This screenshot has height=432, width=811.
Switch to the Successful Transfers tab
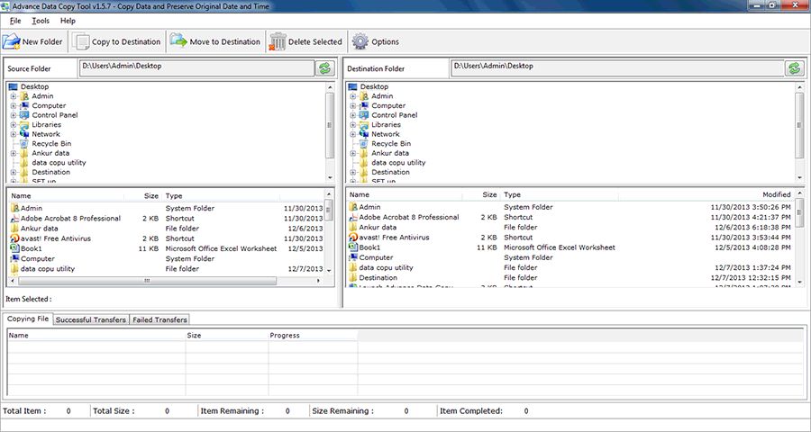coord(90,319)
